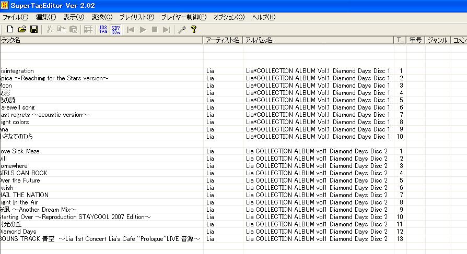The width and height of the screenshot is (467, 254).
Task: Copy with the toolbar copy icon
Action: [x=61, y=29]
